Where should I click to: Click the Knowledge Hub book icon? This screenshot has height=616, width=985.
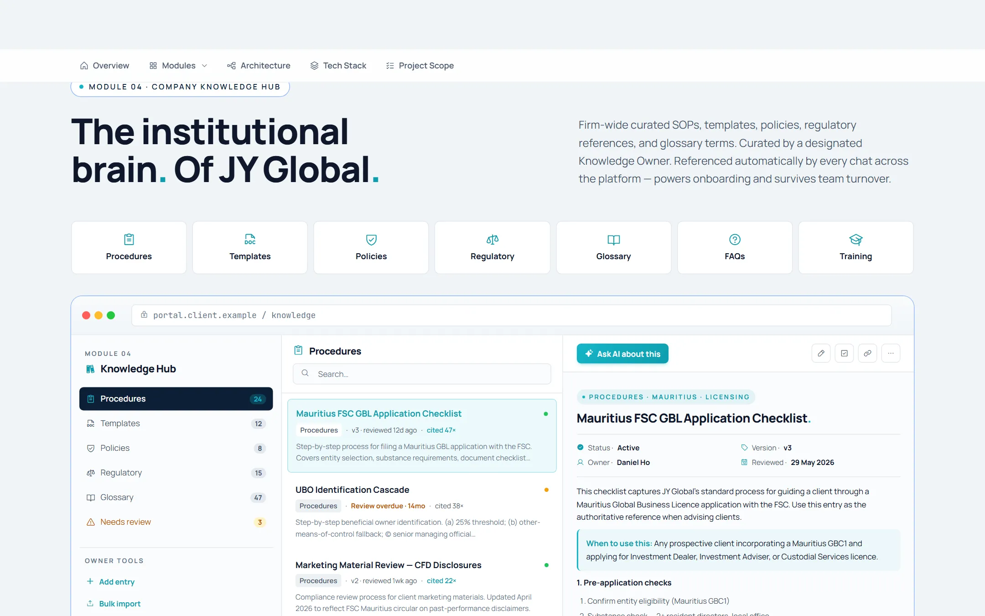[90, 369]
